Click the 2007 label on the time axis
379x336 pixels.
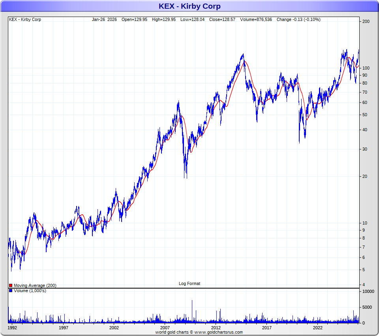(165, 328)
